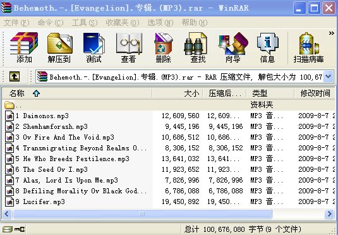Click MP3 icon of 1 Daimonos.mp3
This screenshot has height=235, width=338.
9,116
